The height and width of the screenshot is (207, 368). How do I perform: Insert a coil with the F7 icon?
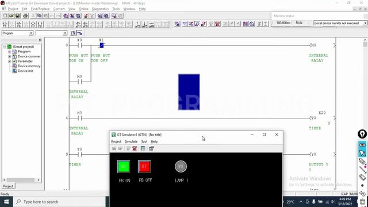[x=33, y=24]
